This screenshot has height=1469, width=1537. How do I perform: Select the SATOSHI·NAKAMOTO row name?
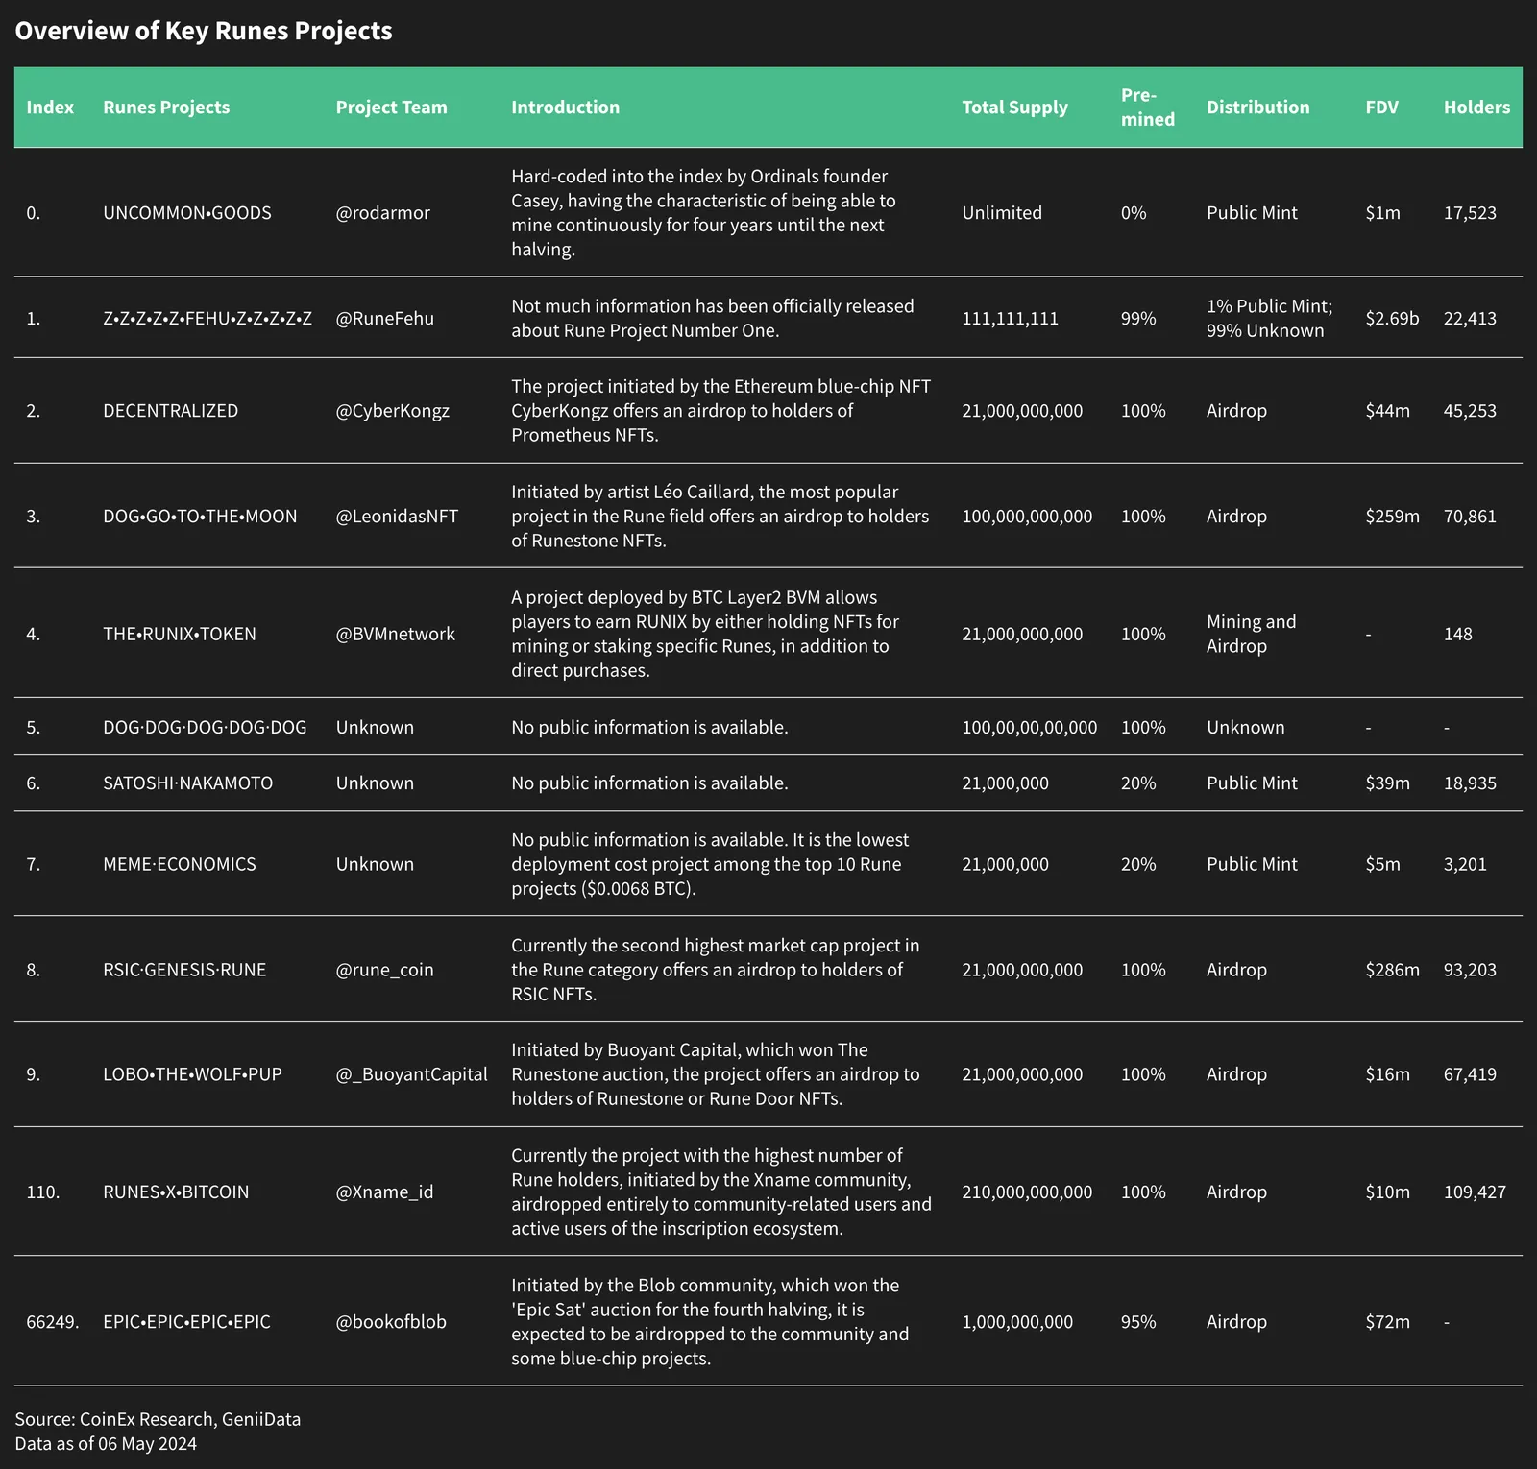tap(187, 783)
